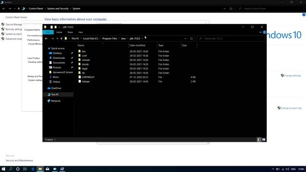This screenshot has height=172, width=306.
Task: Click System and Security breadcrumb in Control Panel
Action: 58,9
